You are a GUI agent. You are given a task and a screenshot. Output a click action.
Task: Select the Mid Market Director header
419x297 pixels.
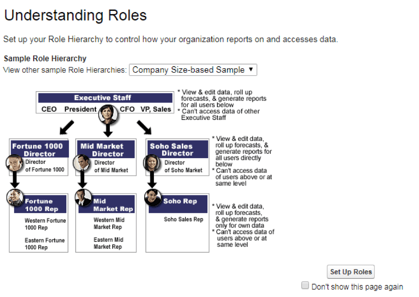pyautogui.click(x=106, y=149)
